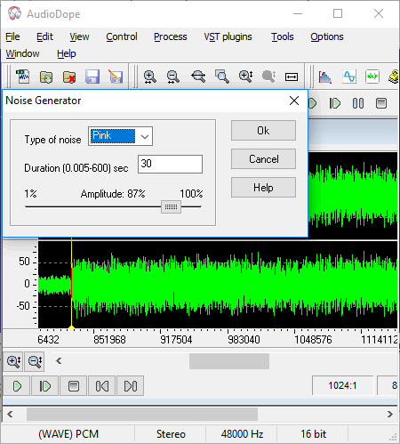Click the close file folder icon

tap(69, 77)
